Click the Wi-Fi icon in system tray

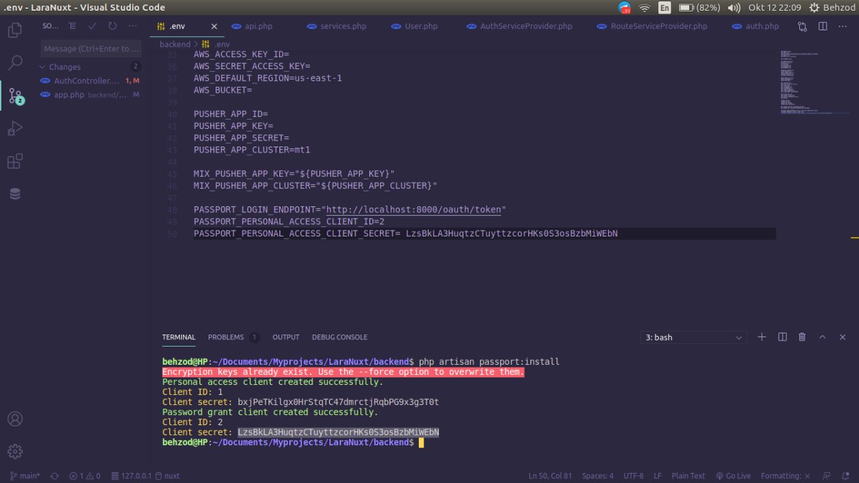645,8
